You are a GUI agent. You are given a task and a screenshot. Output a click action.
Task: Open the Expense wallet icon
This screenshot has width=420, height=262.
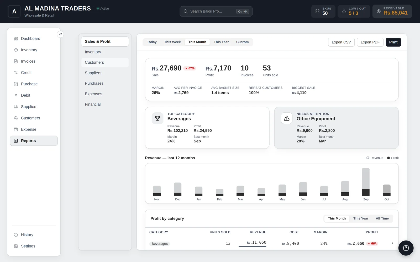pos(16,129)
